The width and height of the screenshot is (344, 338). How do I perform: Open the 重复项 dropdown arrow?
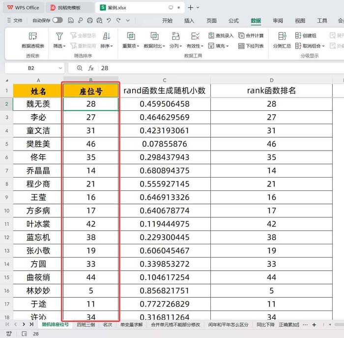[x=138, y=46]
